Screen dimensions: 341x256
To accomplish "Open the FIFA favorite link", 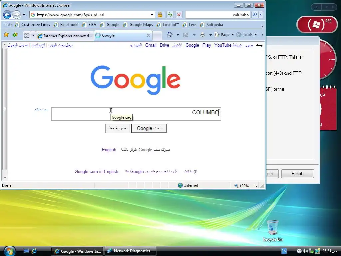I will point(89,25).
